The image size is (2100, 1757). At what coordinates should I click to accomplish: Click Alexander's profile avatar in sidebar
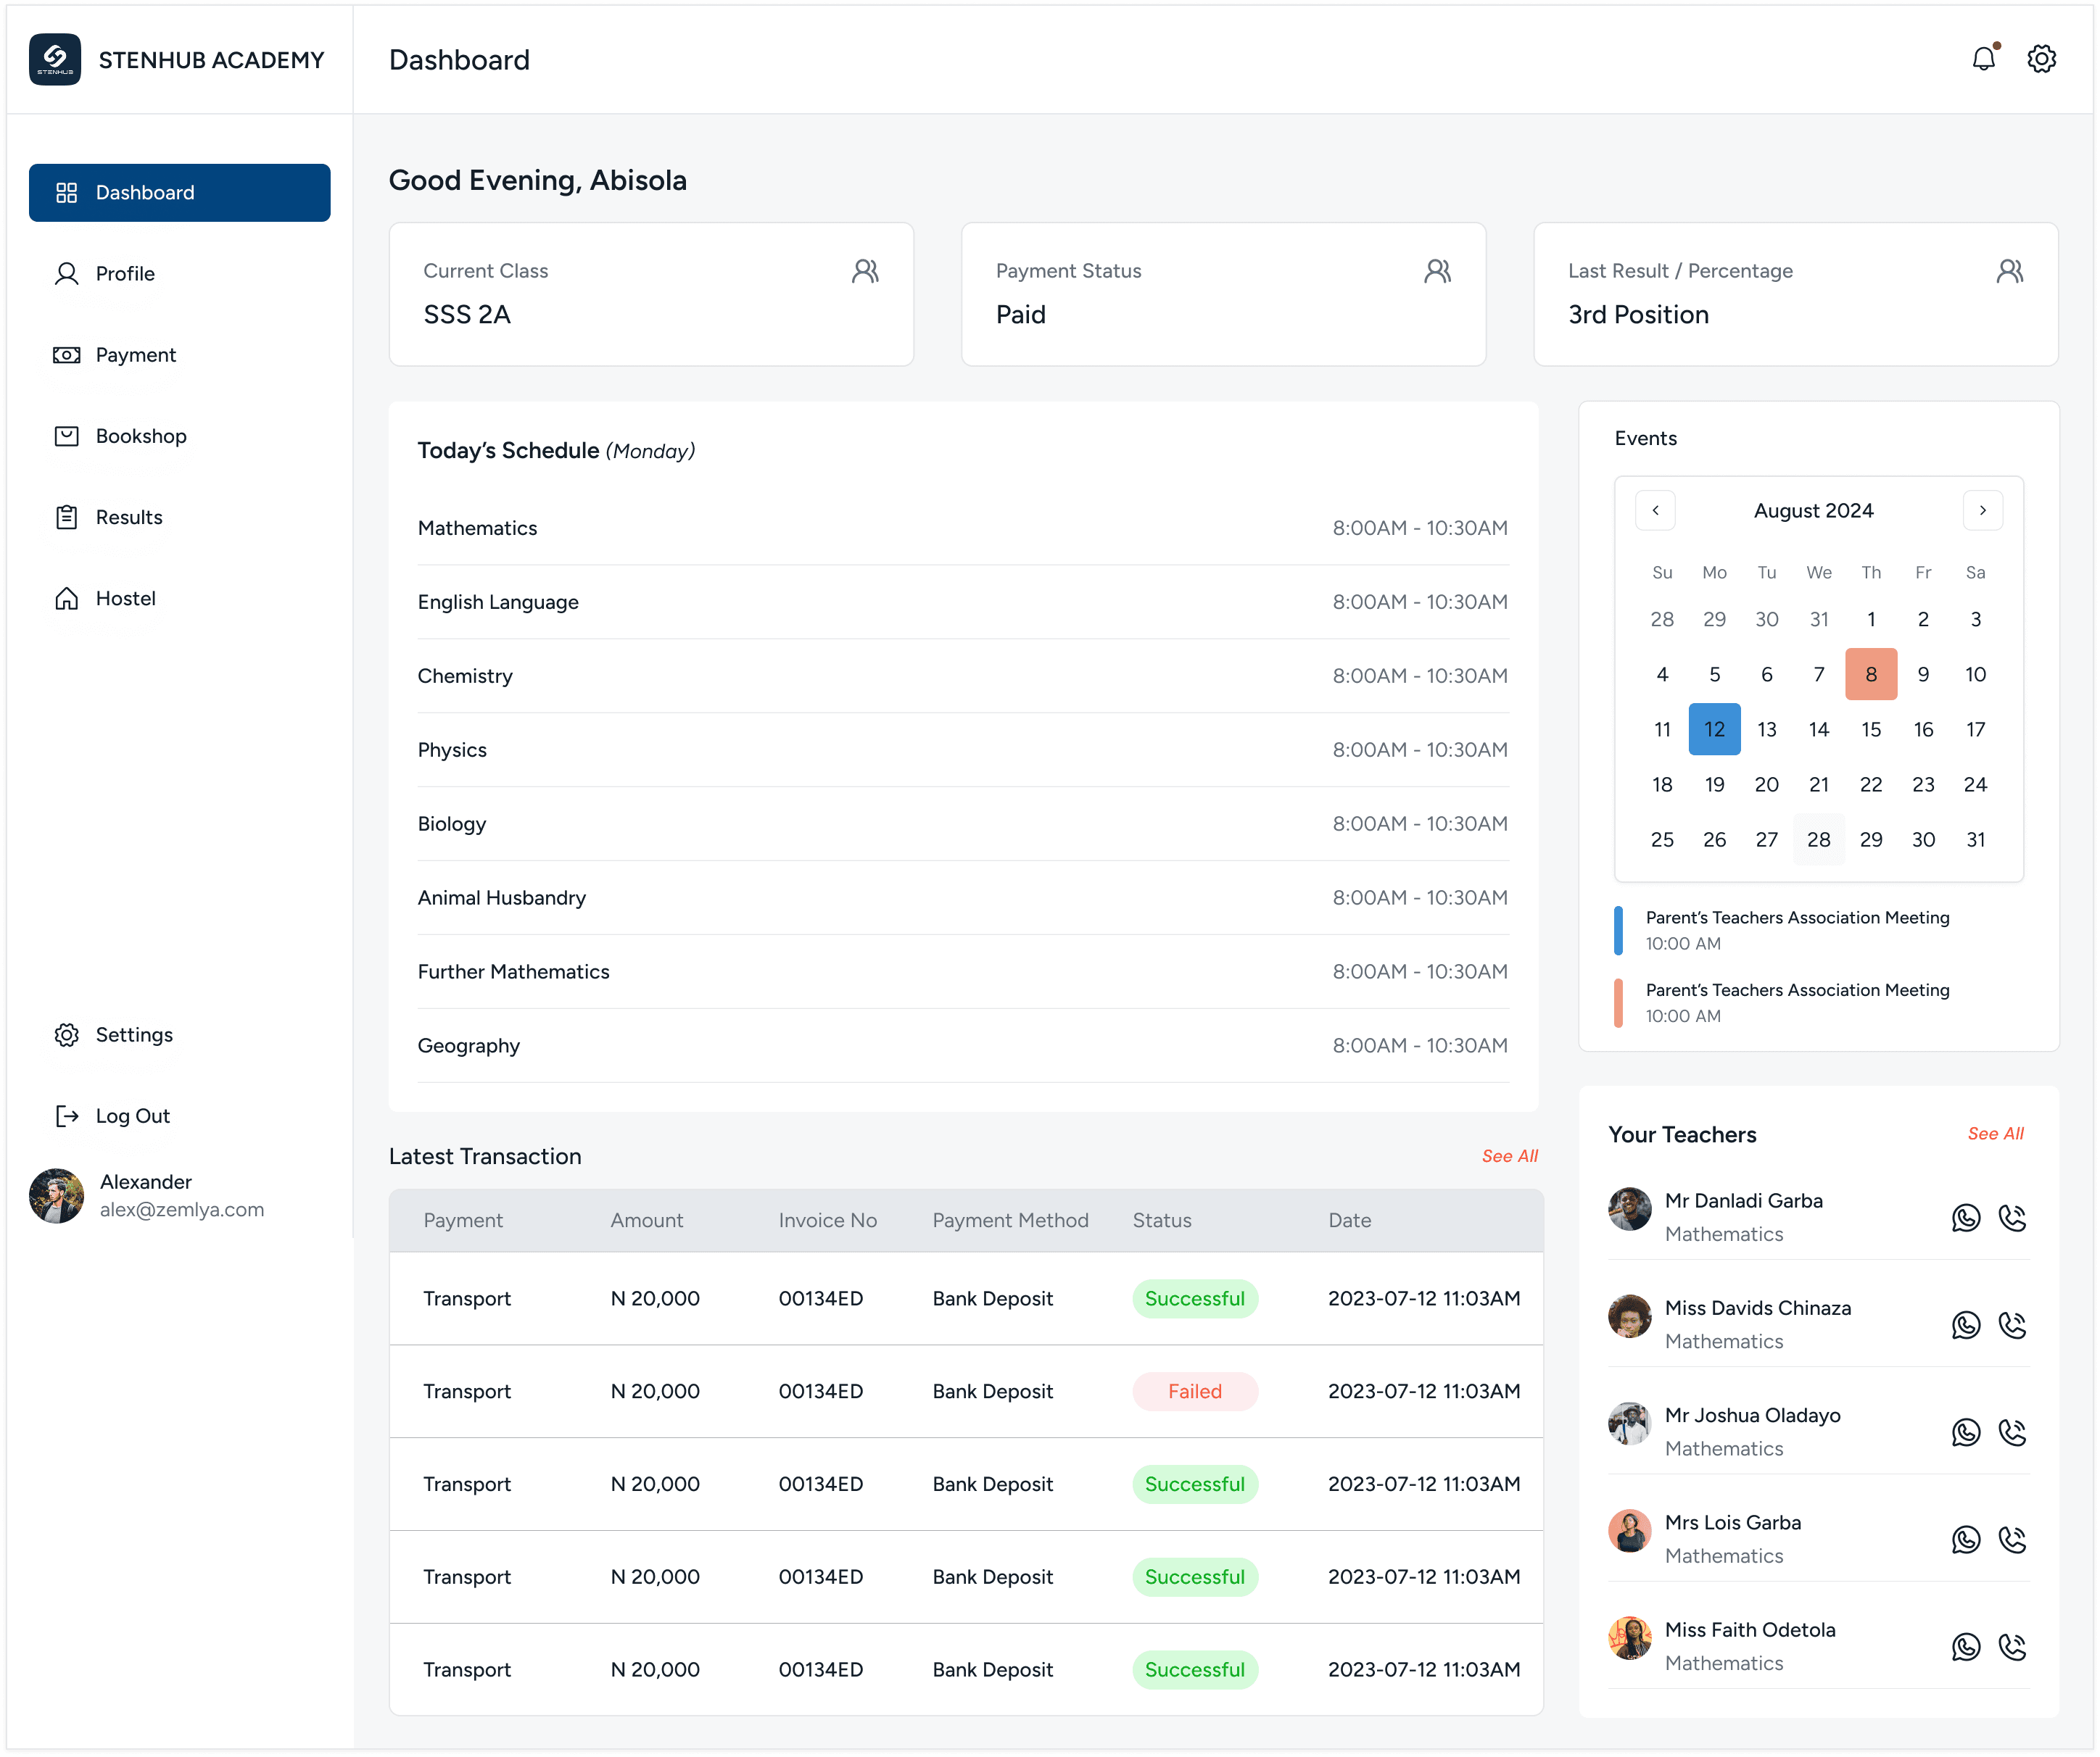[x=57, y=1195]
